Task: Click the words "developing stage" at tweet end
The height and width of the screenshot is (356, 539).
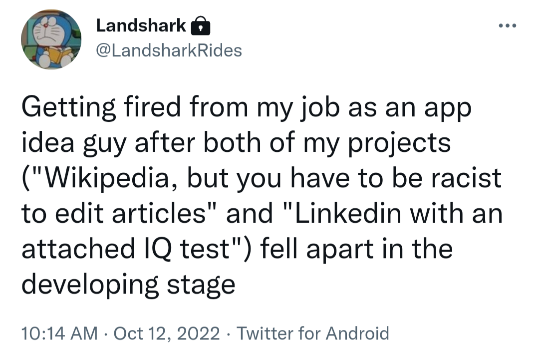Action: 128,284
